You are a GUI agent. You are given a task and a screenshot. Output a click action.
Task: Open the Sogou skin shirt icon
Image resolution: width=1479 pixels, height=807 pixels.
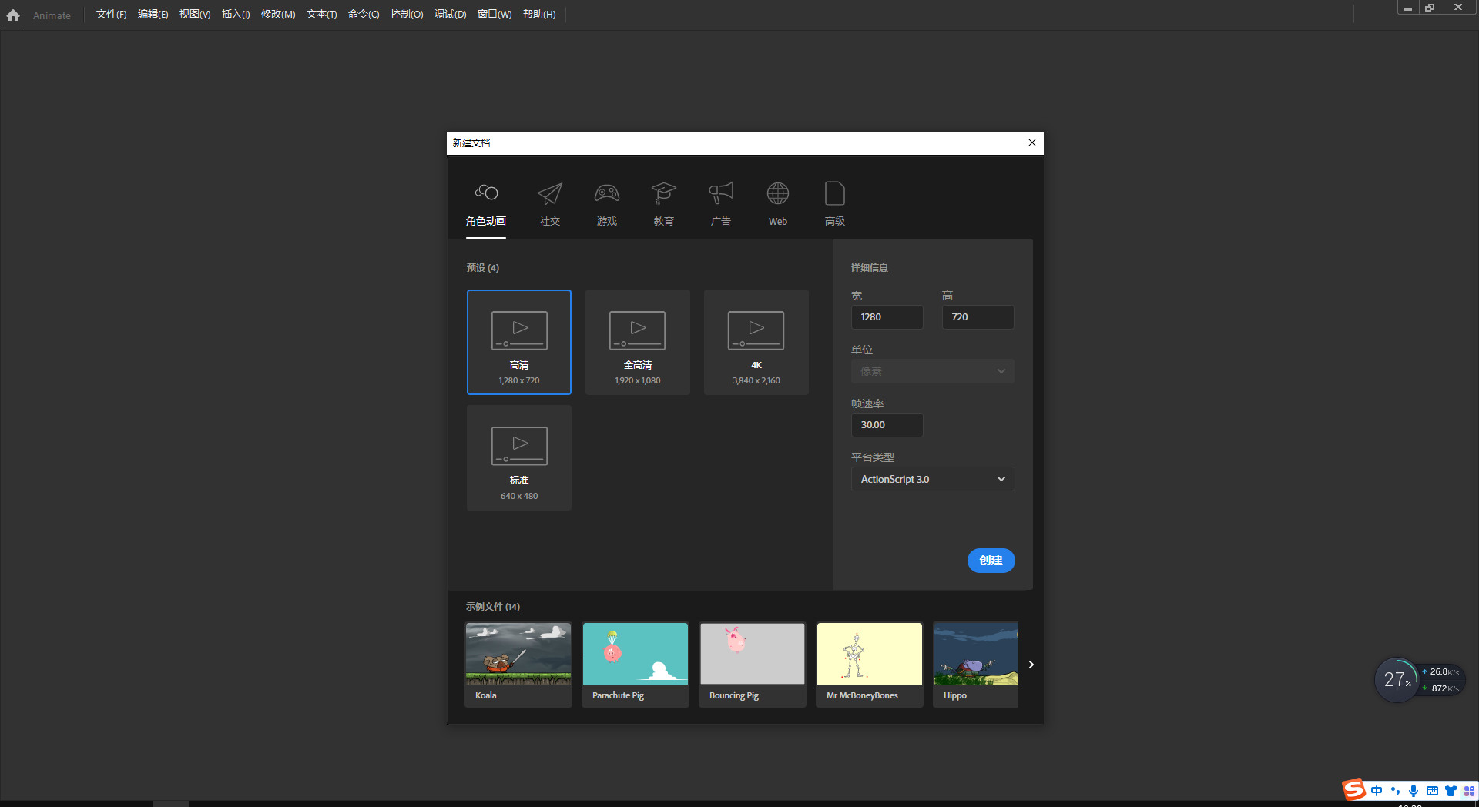coord(1450,791)
